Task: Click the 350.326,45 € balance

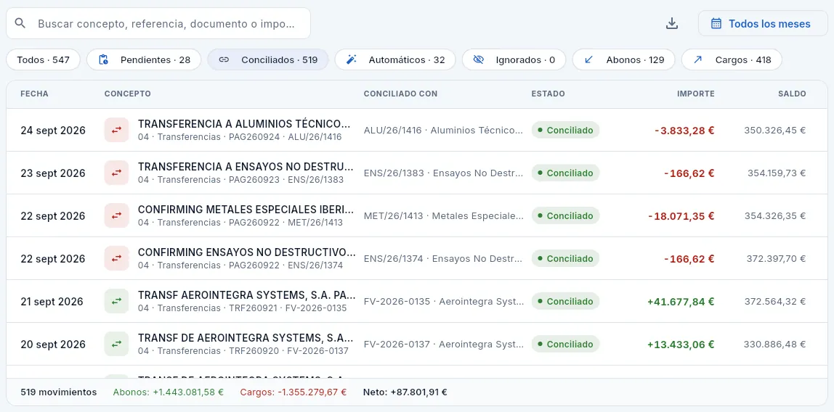Action: pos(775,130)
